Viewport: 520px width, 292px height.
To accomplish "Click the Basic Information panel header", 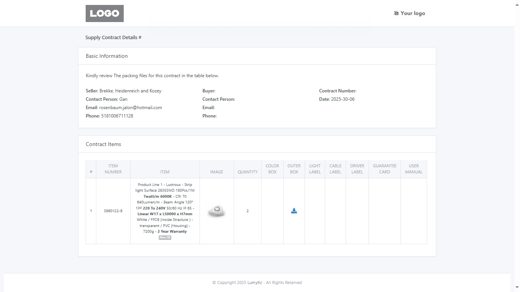I will tap(257, 56).
